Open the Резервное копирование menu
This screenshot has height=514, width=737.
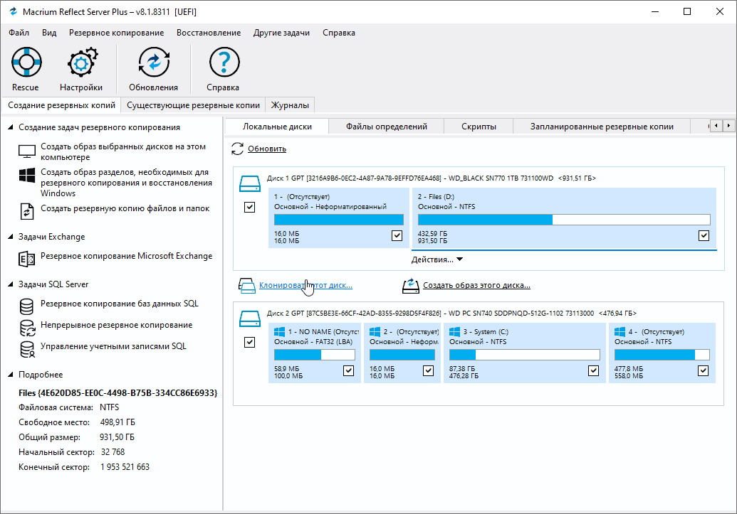tap(117, 33)
